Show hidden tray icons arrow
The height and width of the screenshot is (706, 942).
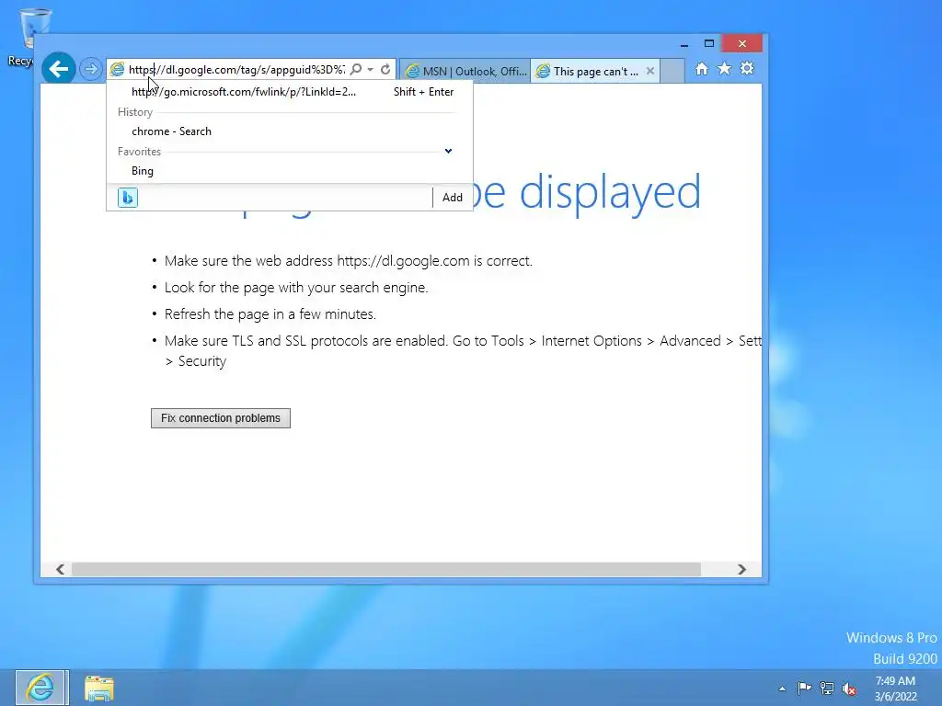(x=782, y=689)
